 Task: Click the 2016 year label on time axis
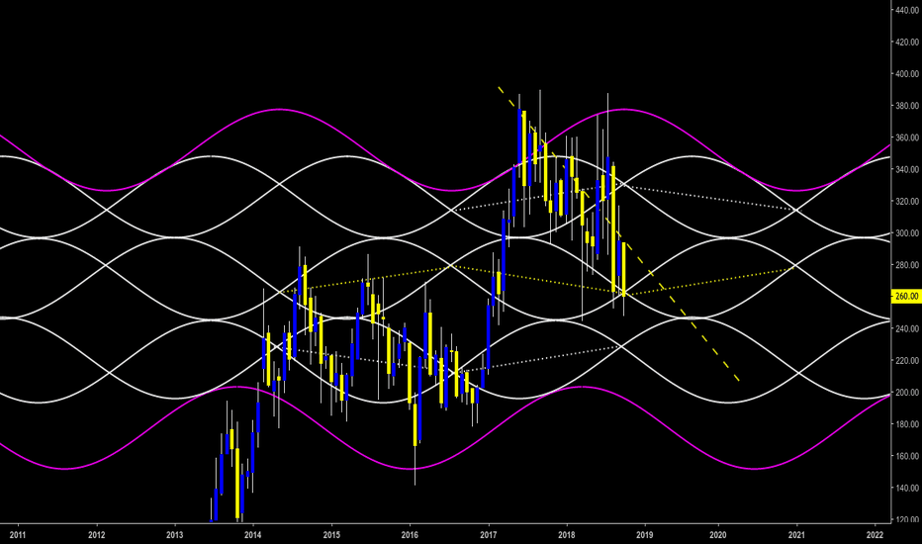[410, 534]
